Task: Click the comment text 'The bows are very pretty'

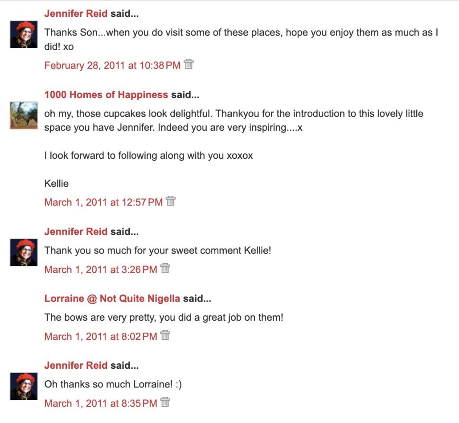Action: (164, 318)
